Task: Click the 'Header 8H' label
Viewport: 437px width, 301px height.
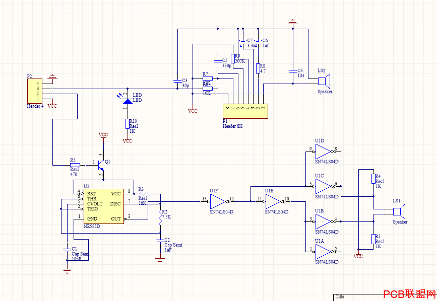Action: point(232,126)
